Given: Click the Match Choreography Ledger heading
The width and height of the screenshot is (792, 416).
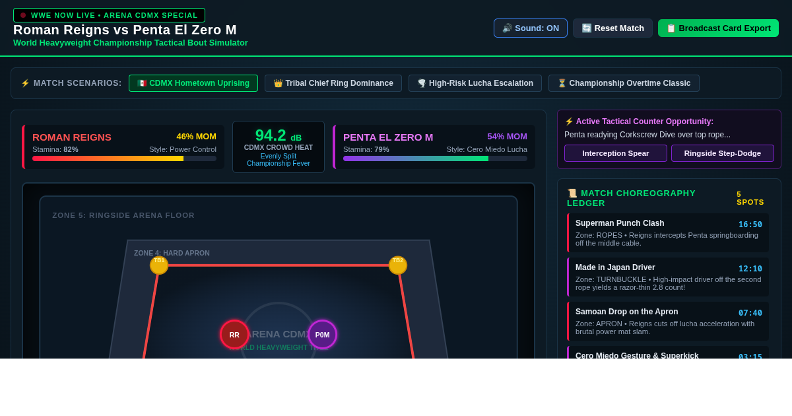Looking at the screenshot, I should (x=632, y=198).
